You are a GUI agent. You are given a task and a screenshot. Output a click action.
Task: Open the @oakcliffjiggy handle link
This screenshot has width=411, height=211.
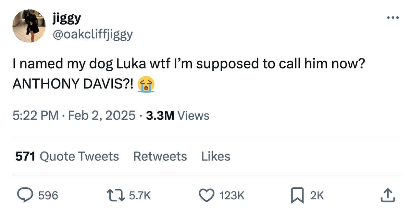tap(92, 34)
